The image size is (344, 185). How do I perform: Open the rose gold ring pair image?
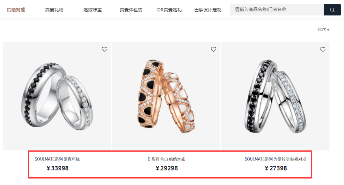pyautogui.click(x=166, y=96)
